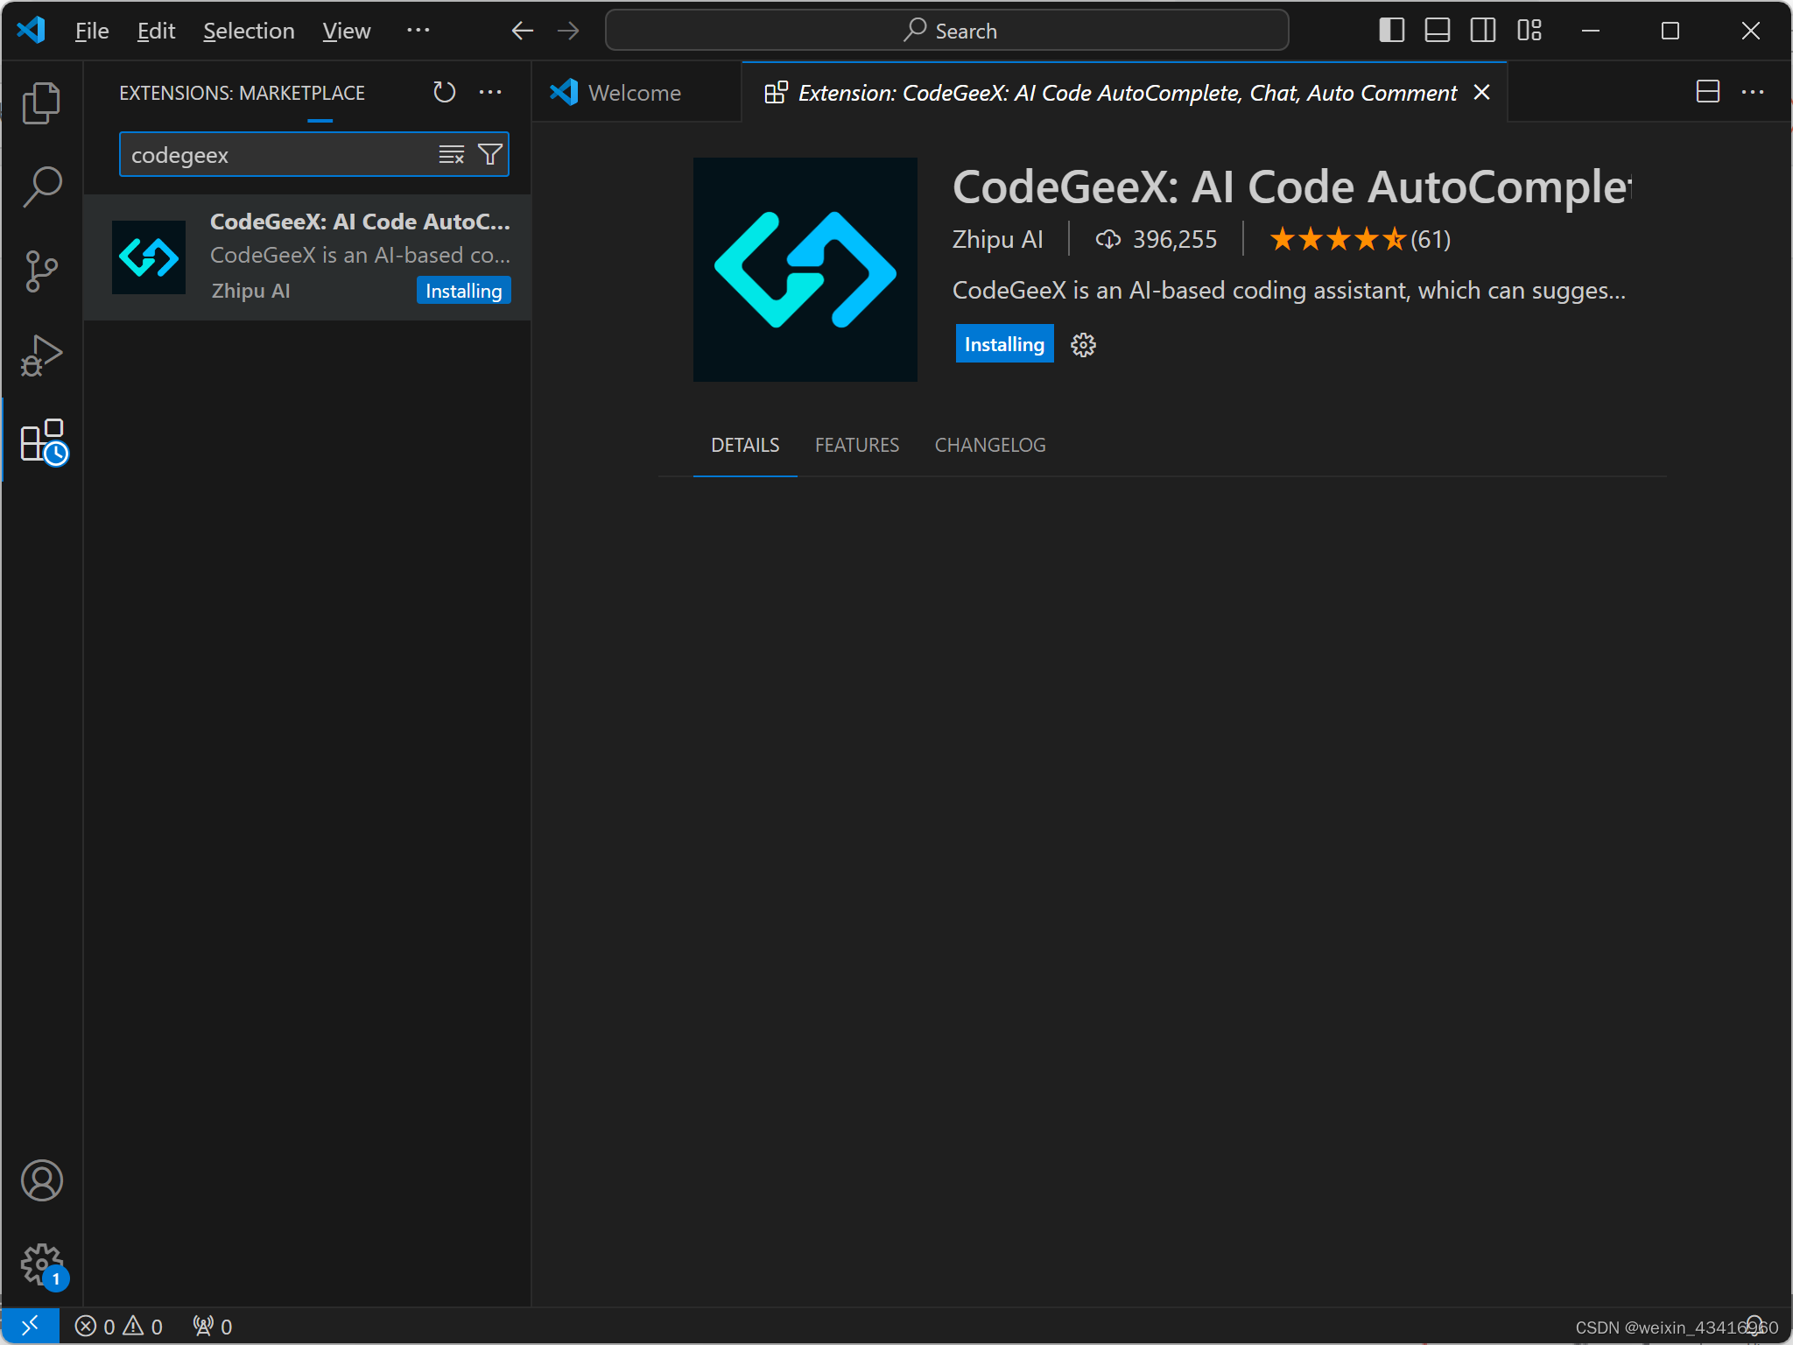Click Installing button in the sidebar result
The height and width of the screenshot is (1345, 1793).
point(463,291)
